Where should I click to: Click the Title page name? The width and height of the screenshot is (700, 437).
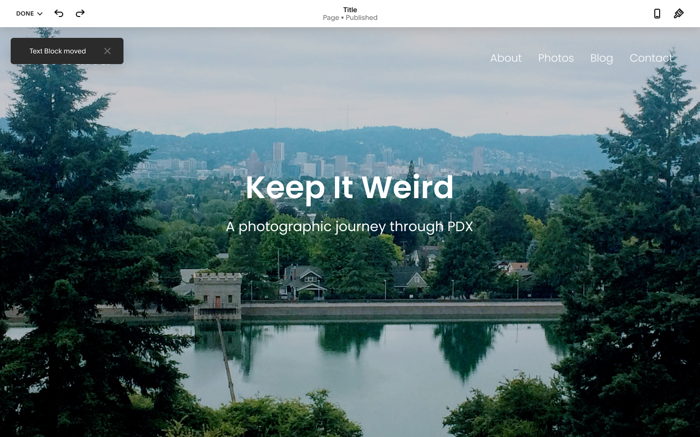350,10
